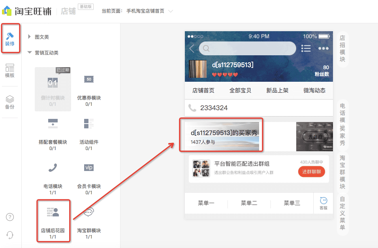Viewport: 378px width, 248px height.
Task: Switch to 全部宝贝 tab in preview
Action: [x=240, y=90]
